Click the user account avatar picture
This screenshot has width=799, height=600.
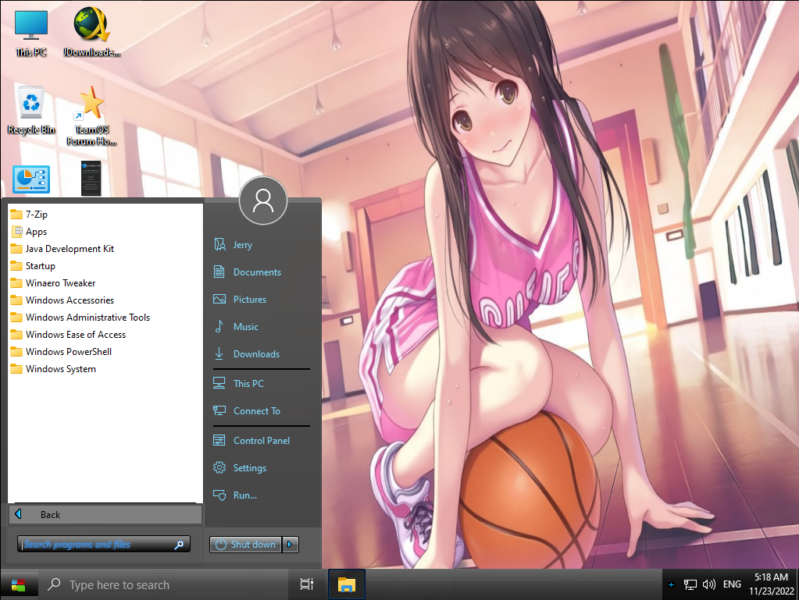263,201
